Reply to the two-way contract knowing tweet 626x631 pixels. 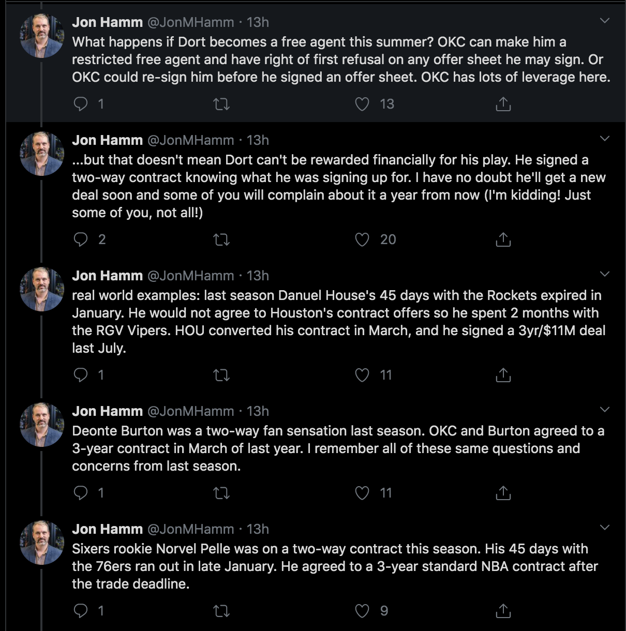coord(81,239)
